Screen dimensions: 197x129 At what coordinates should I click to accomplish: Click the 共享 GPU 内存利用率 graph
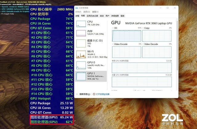(x=142, y=82)
